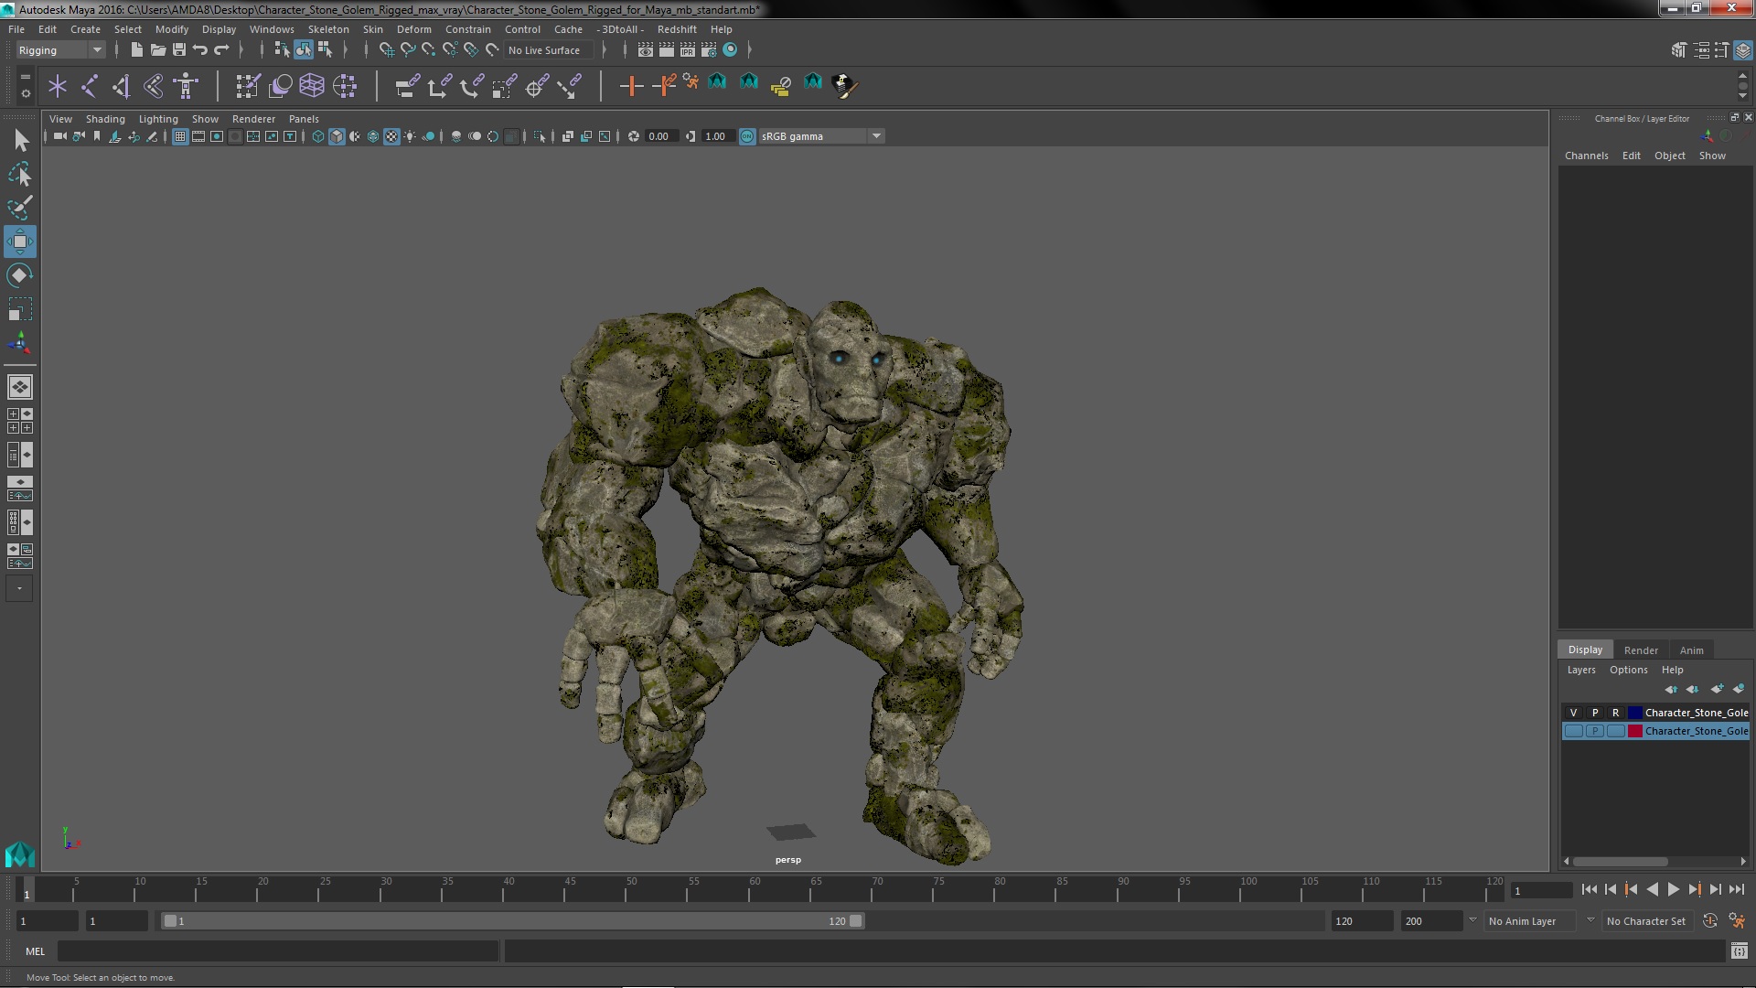1756x988 pixels.
Task: Open the Layers menu in Layer Editor
Action: point(1580,670)
